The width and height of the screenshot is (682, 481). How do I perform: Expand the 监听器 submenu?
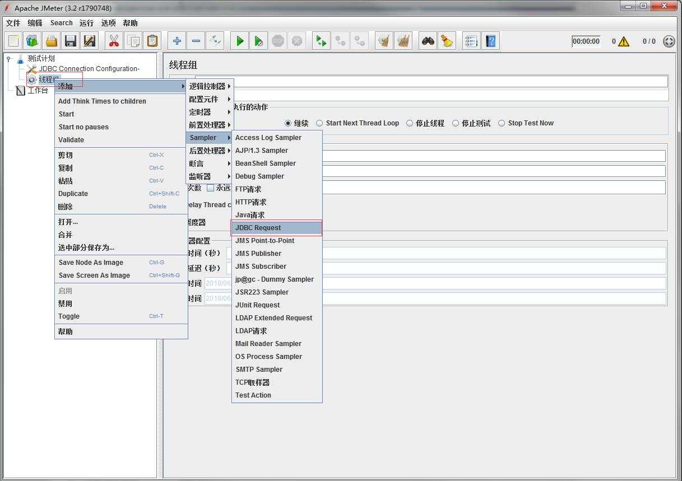(x=210, y=176)
